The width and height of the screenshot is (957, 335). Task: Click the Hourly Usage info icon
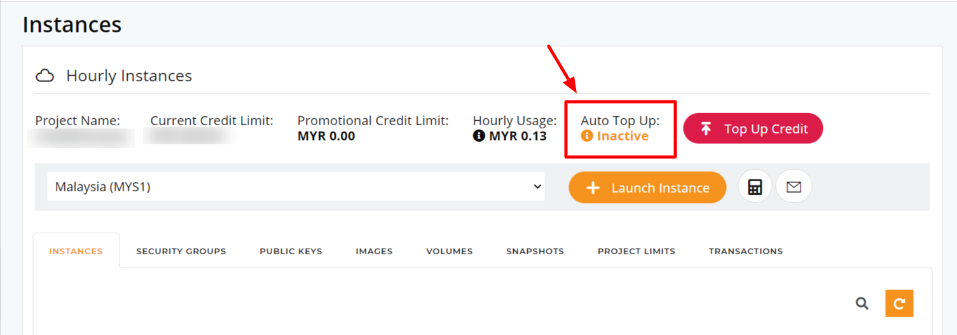pos(479,136)
